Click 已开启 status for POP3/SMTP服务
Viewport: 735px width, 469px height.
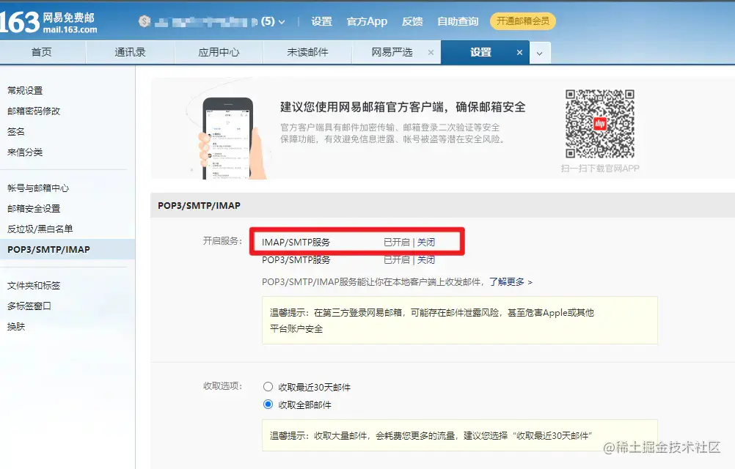tap(397, 259)
